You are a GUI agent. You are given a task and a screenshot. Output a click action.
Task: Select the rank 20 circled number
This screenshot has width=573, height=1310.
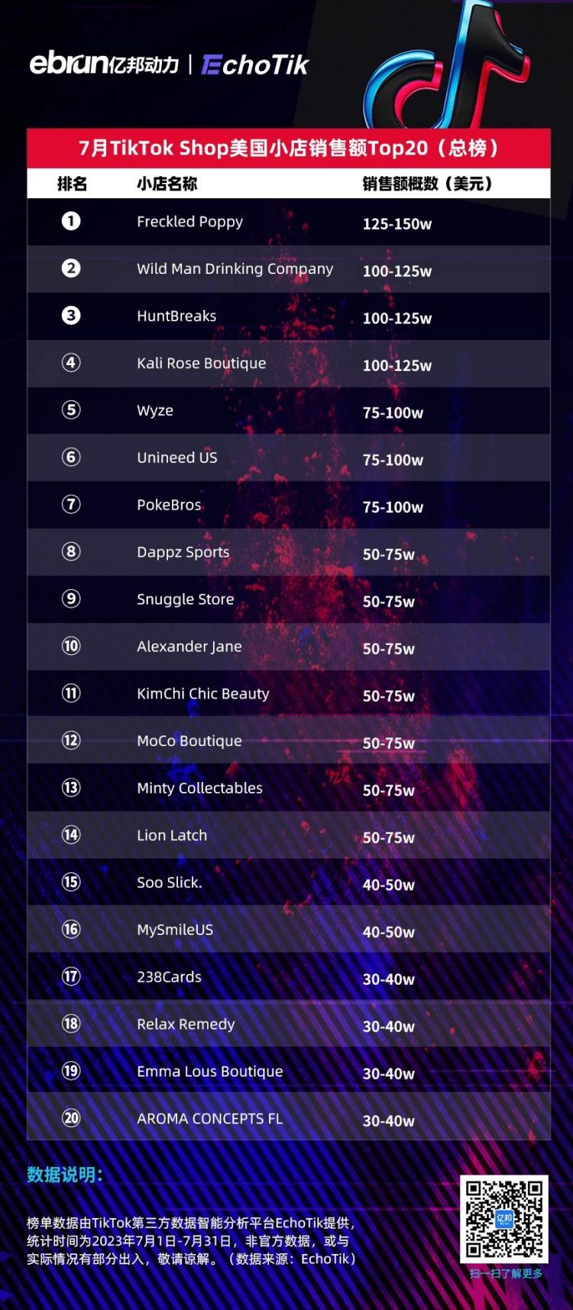click(71, 1118)
